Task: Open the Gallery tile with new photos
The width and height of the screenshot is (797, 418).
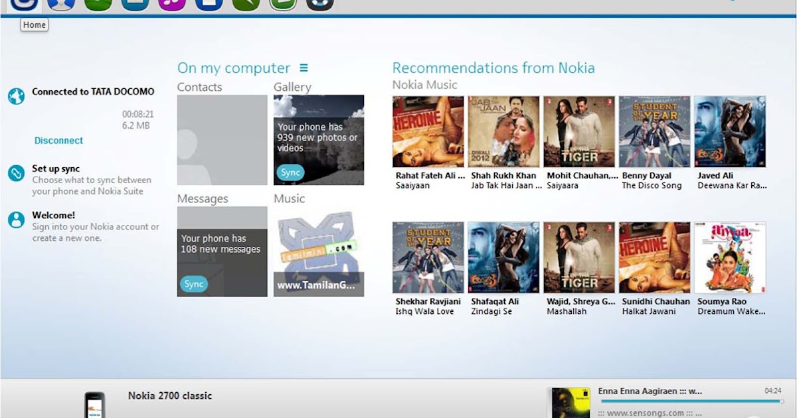Action: pos(319,140)
